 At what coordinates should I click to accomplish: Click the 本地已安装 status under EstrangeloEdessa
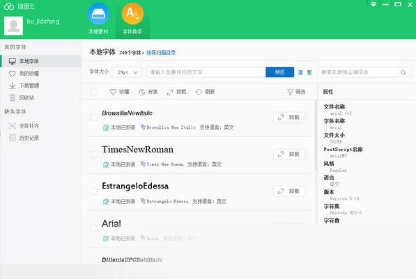coord(119,201)
